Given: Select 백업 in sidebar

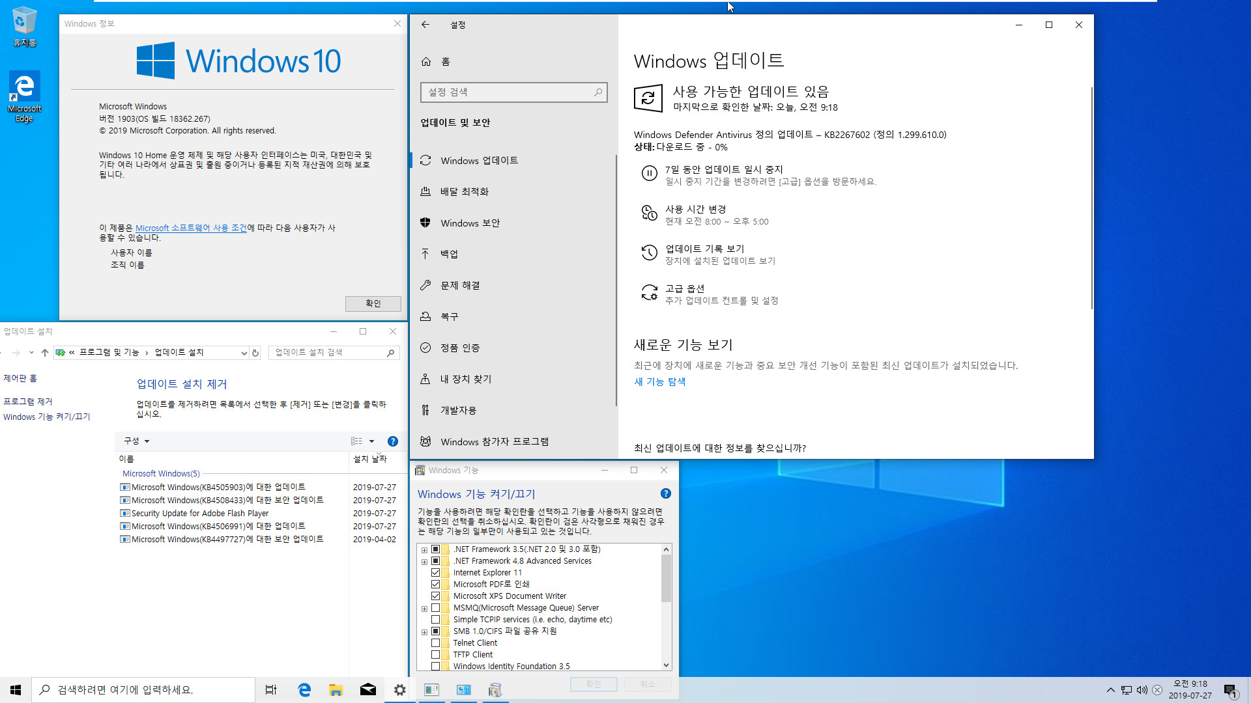Looking at the screenshot, I should [513, 255].
